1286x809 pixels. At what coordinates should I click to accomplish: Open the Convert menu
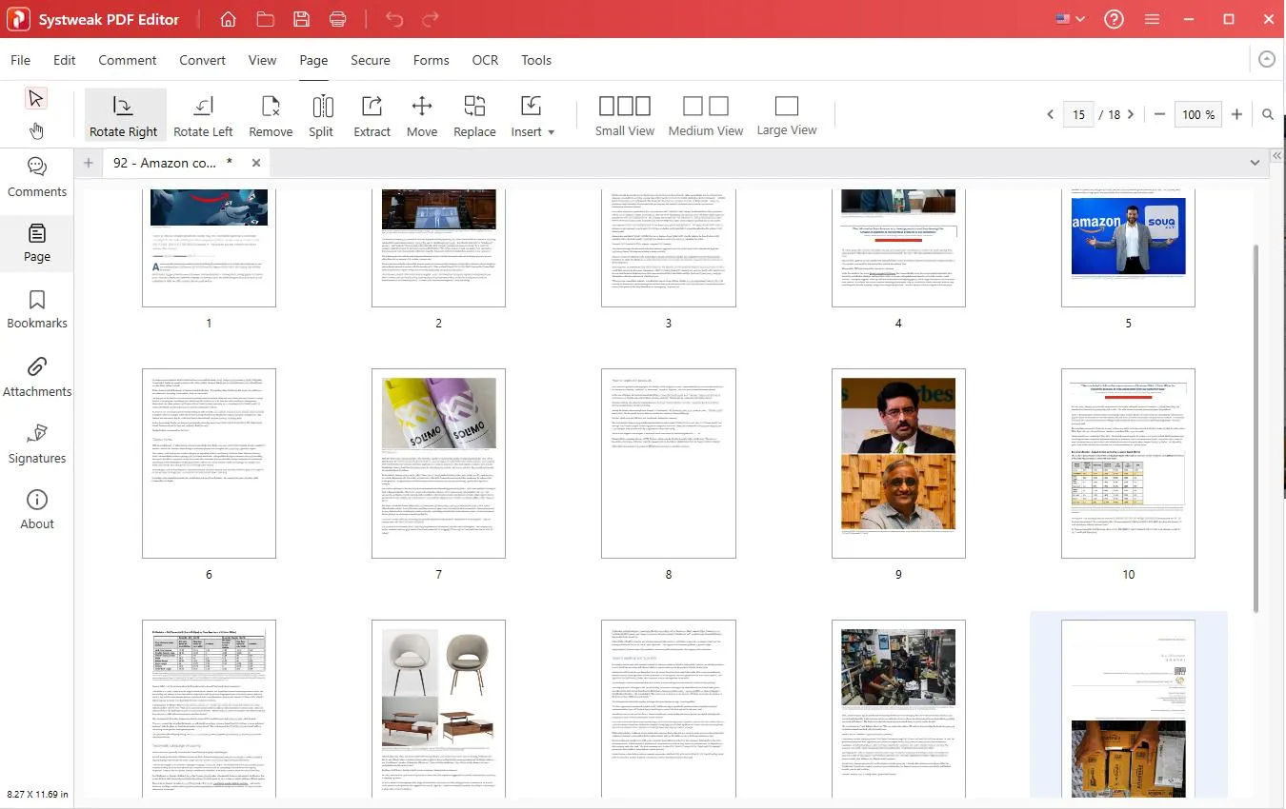click(202, 60)
